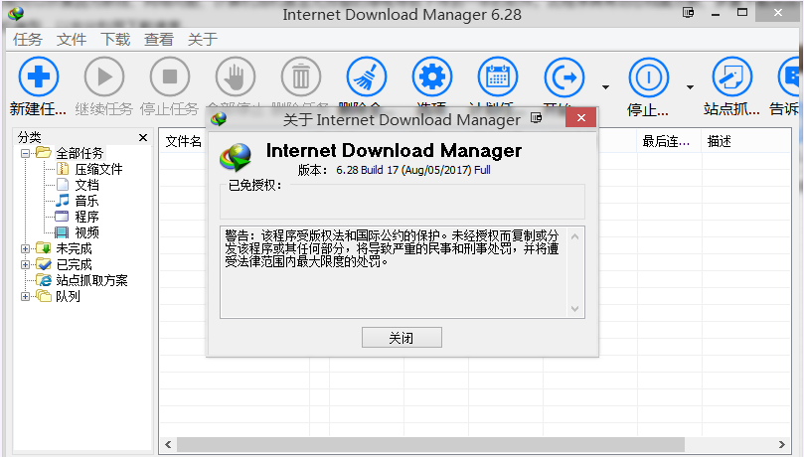
Task: Click the 关闭 button in About dialog
Action: pos(402,338)
